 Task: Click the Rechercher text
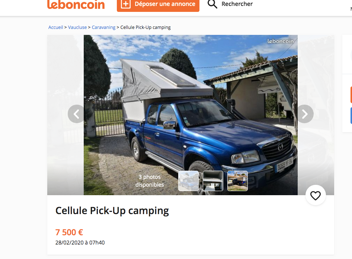(x=237, y=4)
